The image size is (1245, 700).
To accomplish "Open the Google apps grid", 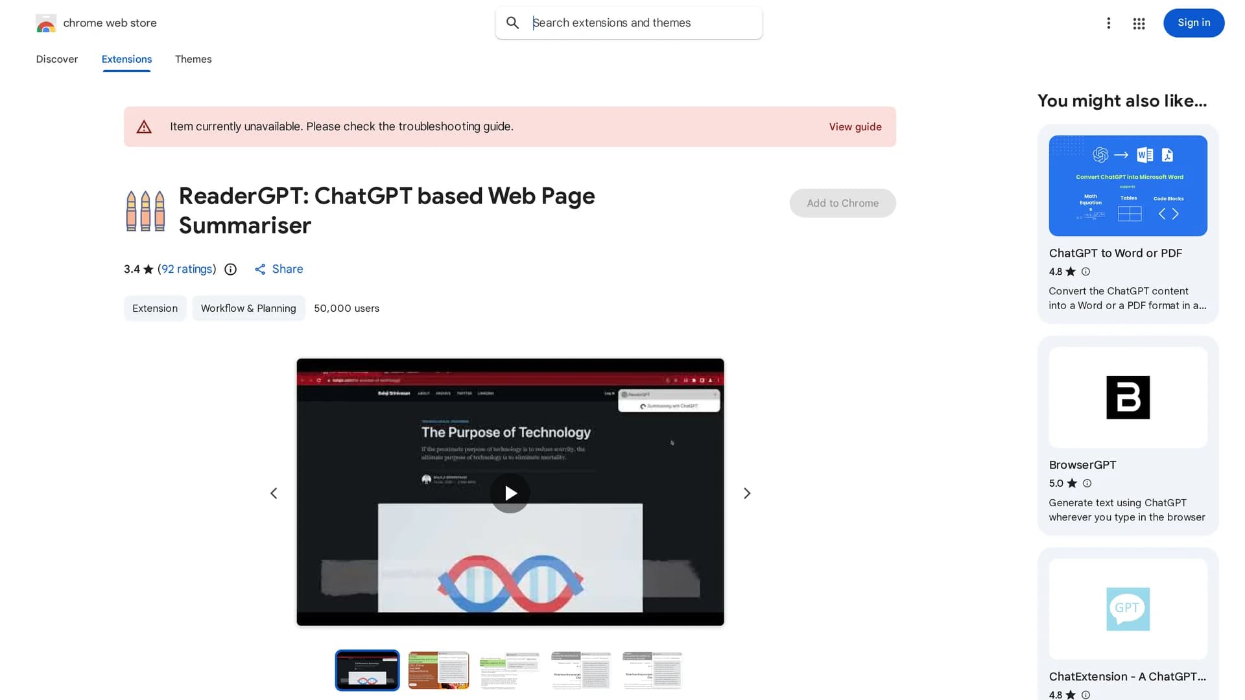I will [x=1139, y=23].
